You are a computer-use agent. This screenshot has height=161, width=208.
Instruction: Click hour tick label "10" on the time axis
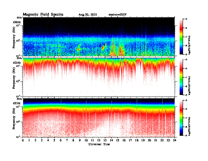86,140
